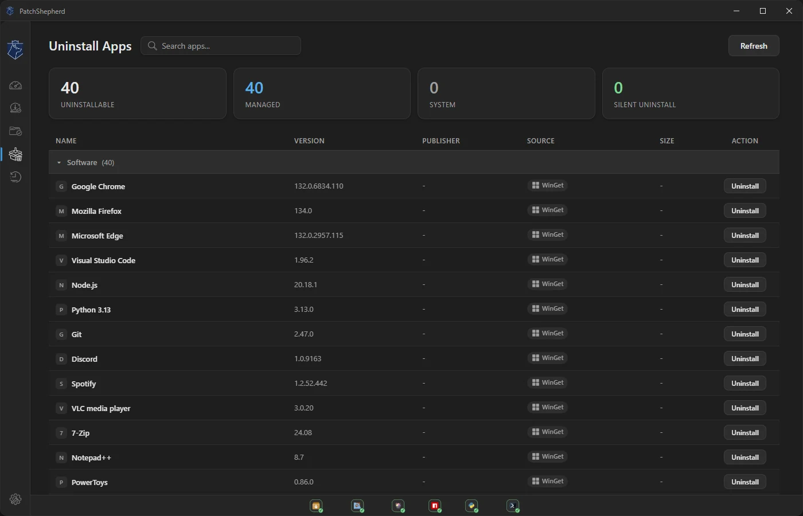
Task: Sort by the NAME column header
Action: pyautogui.click(x=66, y=141)
